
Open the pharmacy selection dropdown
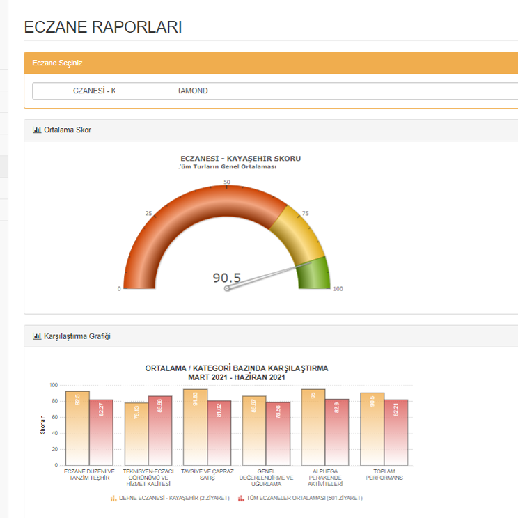click(275, 91)
